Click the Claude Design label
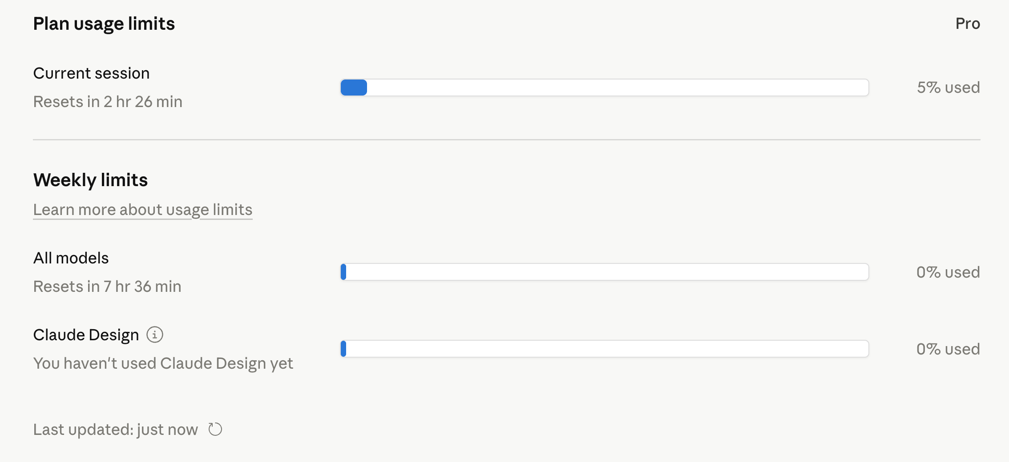Viewport: 1009px width, 462px height. 86,335
